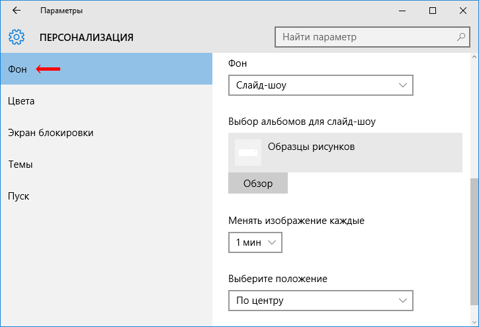Expand the 1 мин interval dropdown
479x327 pixels.
[x=255, y=242]
